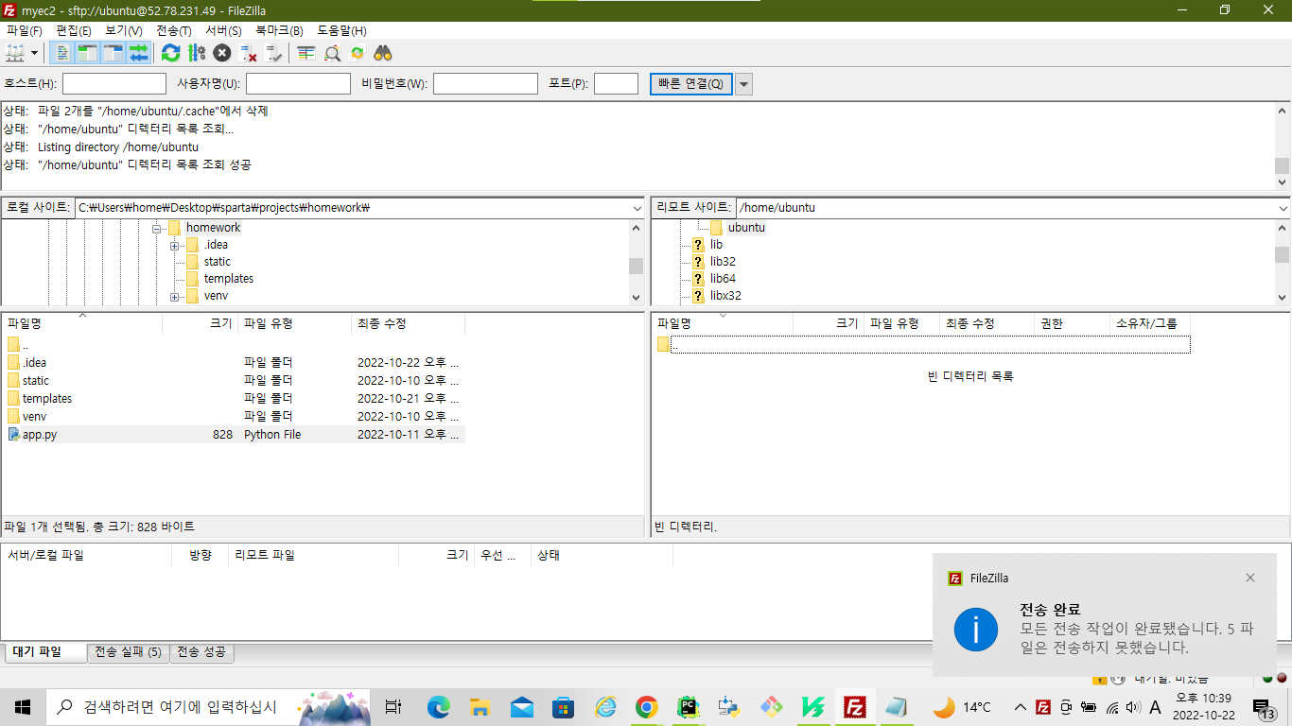Open the quick connect history dropdown
Image resolution: width=1292 pixels, height=726 pixels.
tap(743, 84)
